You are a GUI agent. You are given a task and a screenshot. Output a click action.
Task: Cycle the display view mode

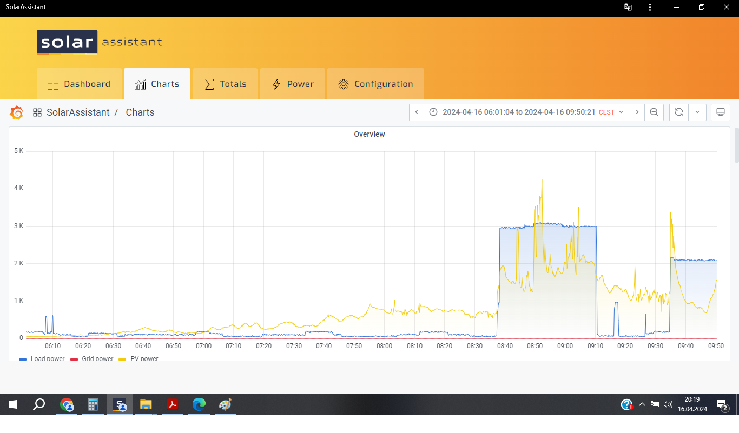coord(720,112)
